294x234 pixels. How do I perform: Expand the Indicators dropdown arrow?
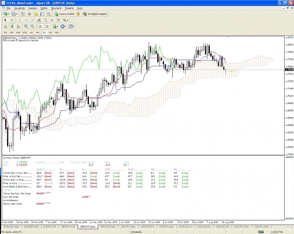pos(57,26)
